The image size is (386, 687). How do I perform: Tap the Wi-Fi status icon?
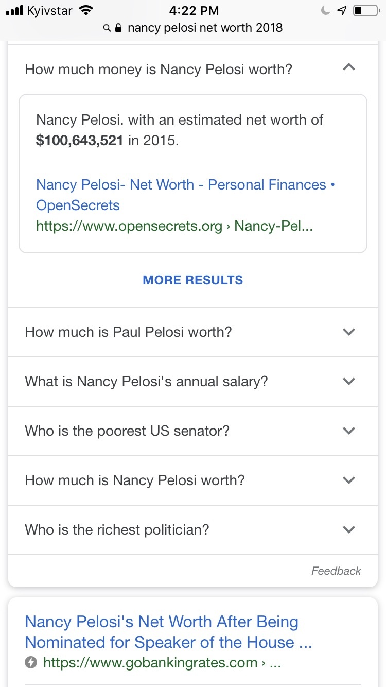(x=86, y=10)
